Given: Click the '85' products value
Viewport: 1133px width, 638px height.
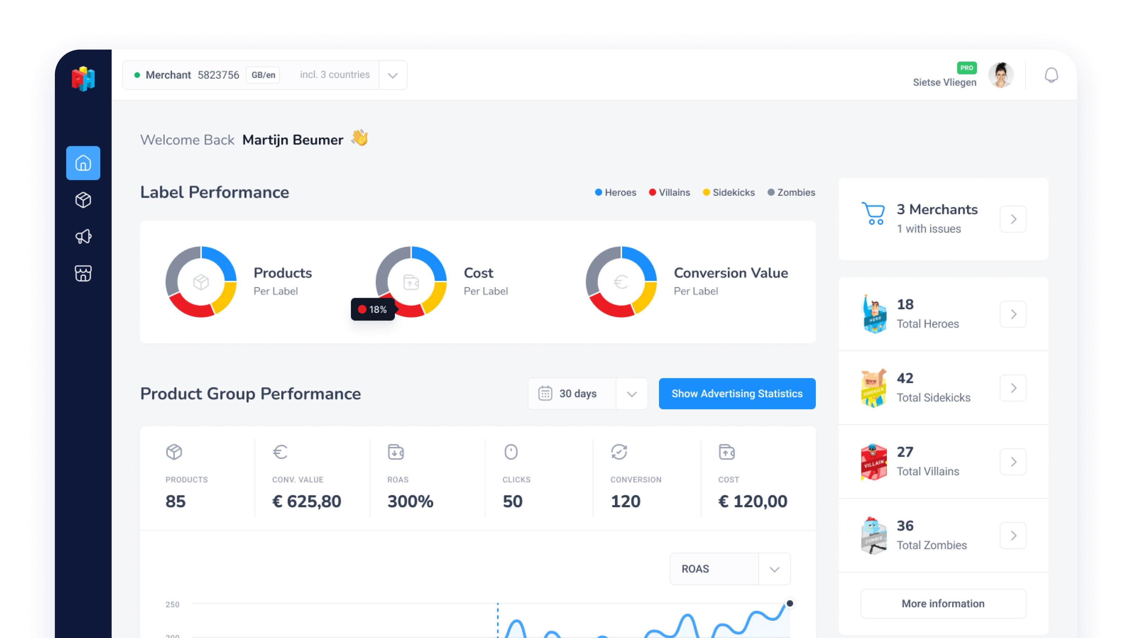Looking at the screenshot, I should coord(175,502).
